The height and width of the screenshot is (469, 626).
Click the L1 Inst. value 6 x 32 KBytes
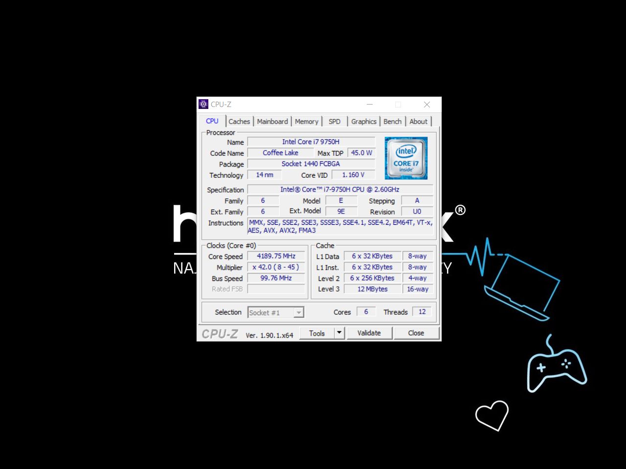(372, 267)
